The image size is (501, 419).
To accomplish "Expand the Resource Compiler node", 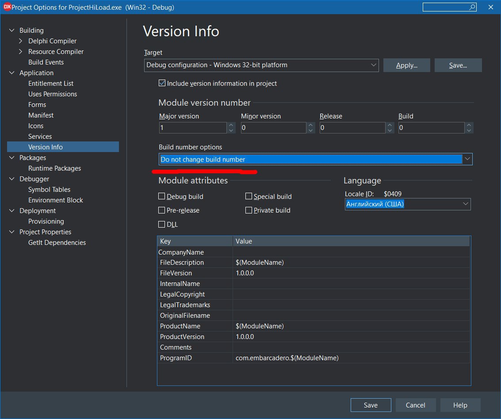I will coord(21,51).
